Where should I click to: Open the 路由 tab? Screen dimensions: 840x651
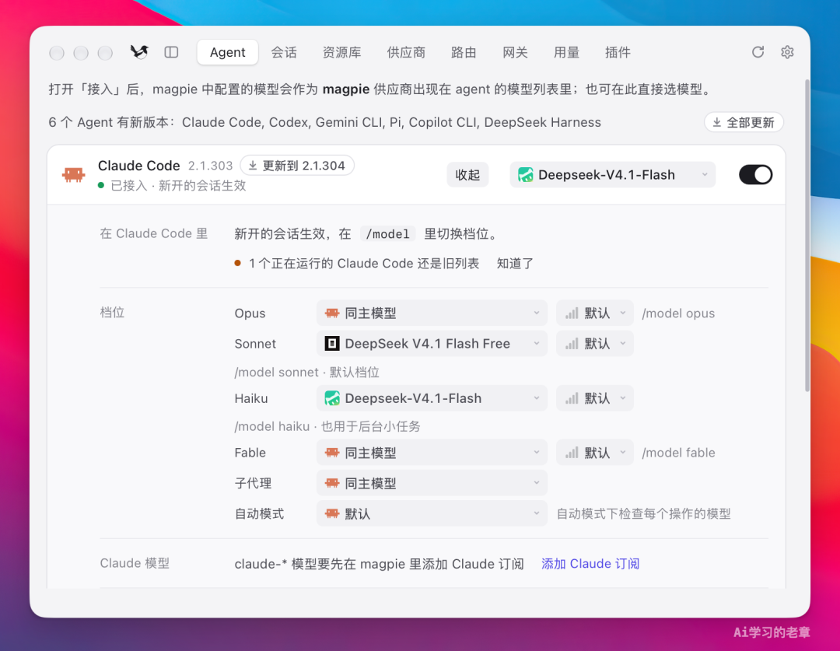(464, 52)
